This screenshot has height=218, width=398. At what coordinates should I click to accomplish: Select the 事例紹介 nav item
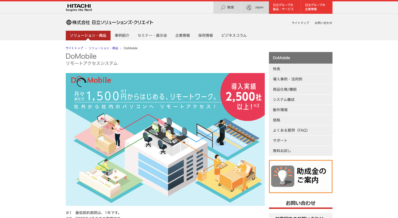122,35
